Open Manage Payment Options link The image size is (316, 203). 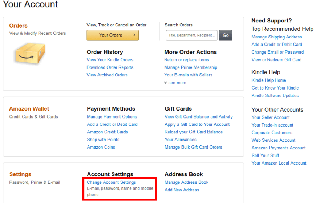112,117
